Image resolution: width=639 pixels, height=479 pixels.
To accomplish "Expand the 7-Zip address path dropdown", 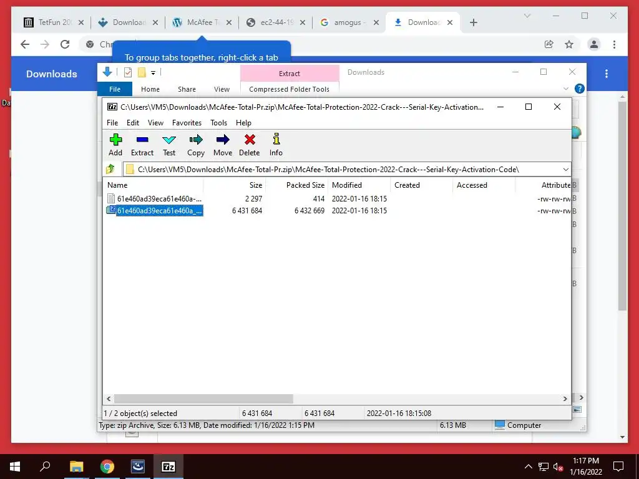I will pyautogui.click(x=565, y=170).
